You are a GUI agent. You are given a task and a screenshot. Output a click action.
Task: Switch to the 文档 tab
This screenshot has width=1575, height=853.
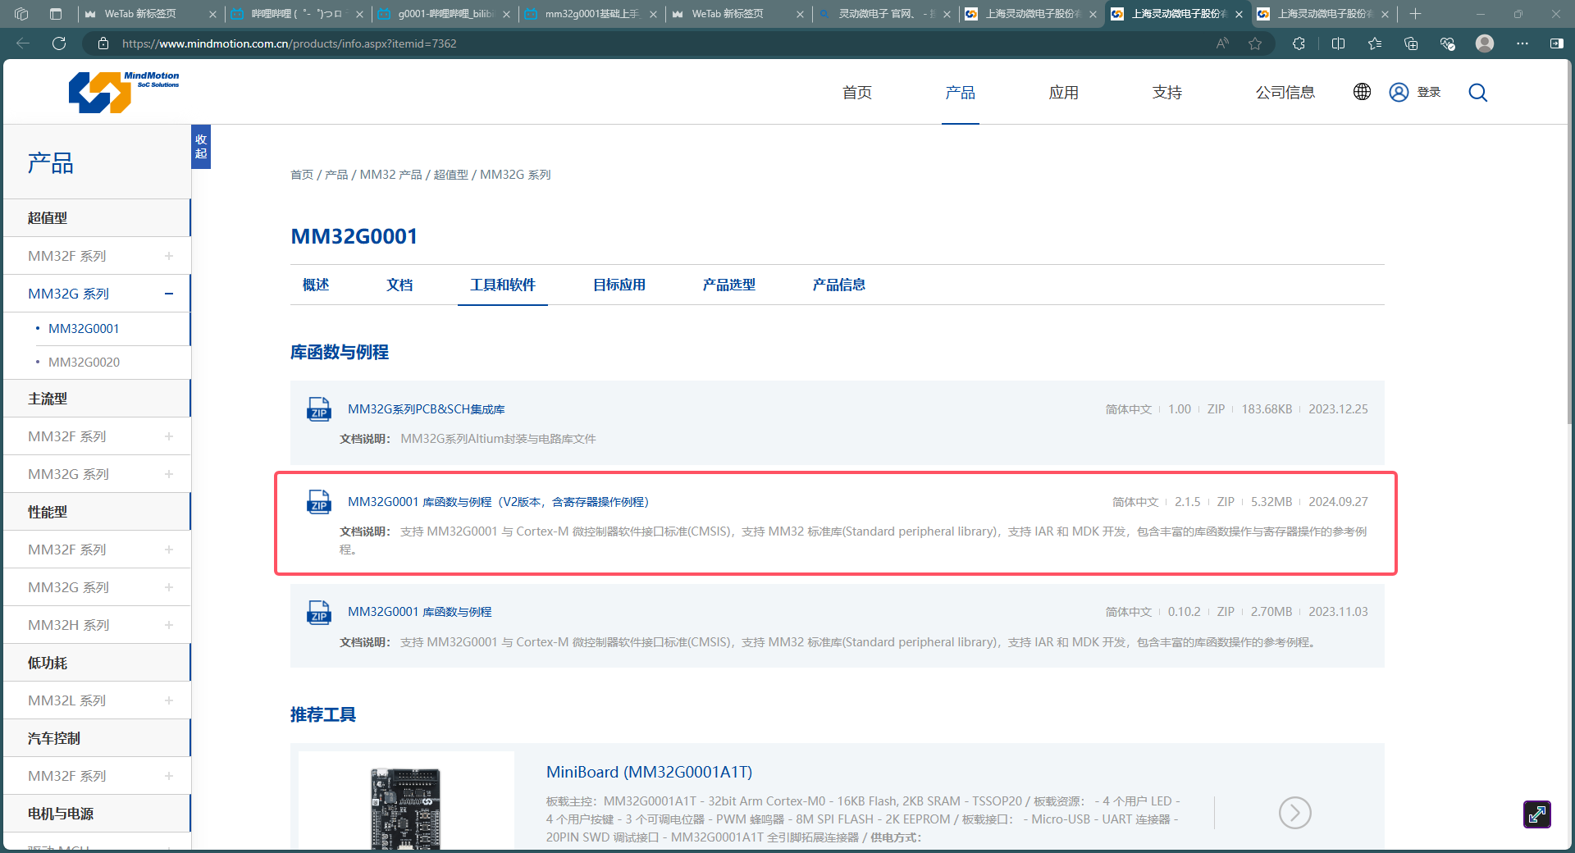pyautogui.click(x=399, y=285)
